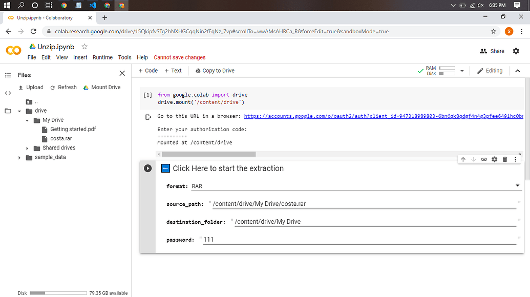The width and height of the screenshot is (530, 297).
Task: Collapse the My Drive folder
Action: click(28, 120)
